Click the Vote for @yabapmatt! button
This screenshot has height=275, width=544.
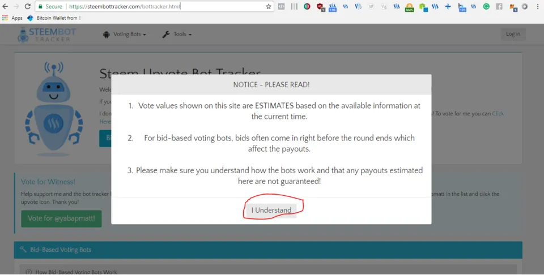coord(61,218)
